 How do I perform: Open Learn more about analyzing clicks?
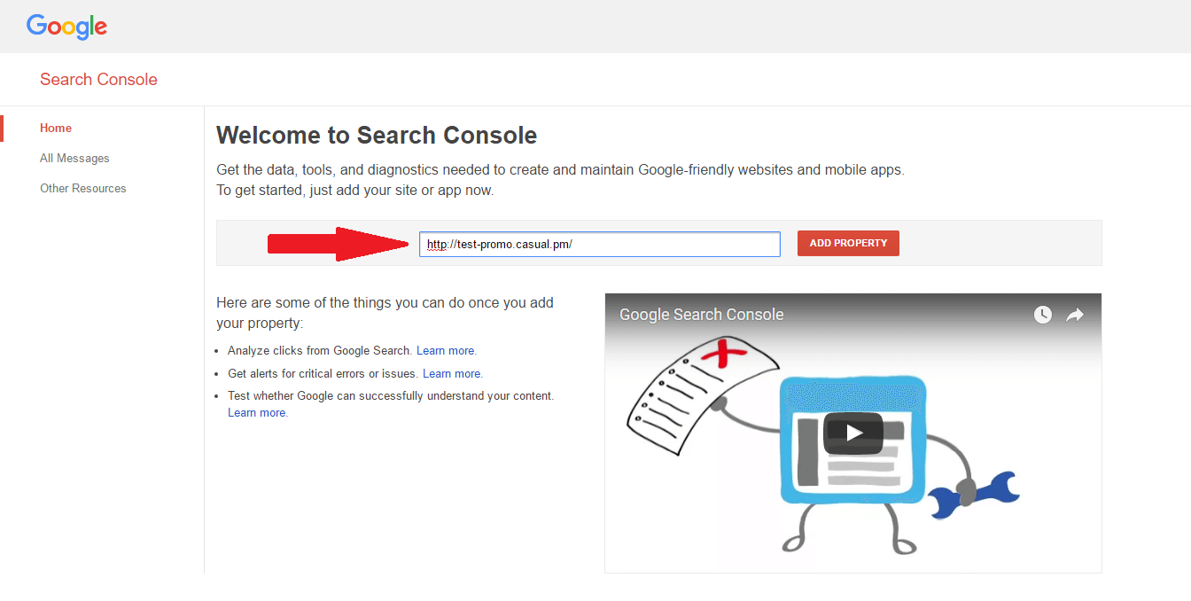[446, 350]
